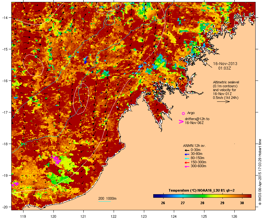The height and width of the screenshot is (219, 264).
Task: Click the longitude axis label 120
Action: 53,216
